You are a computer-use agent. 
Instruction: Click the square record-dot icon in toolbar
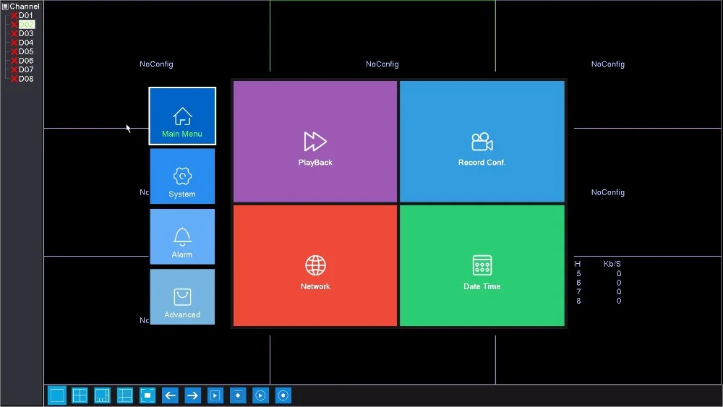point(238,395)
